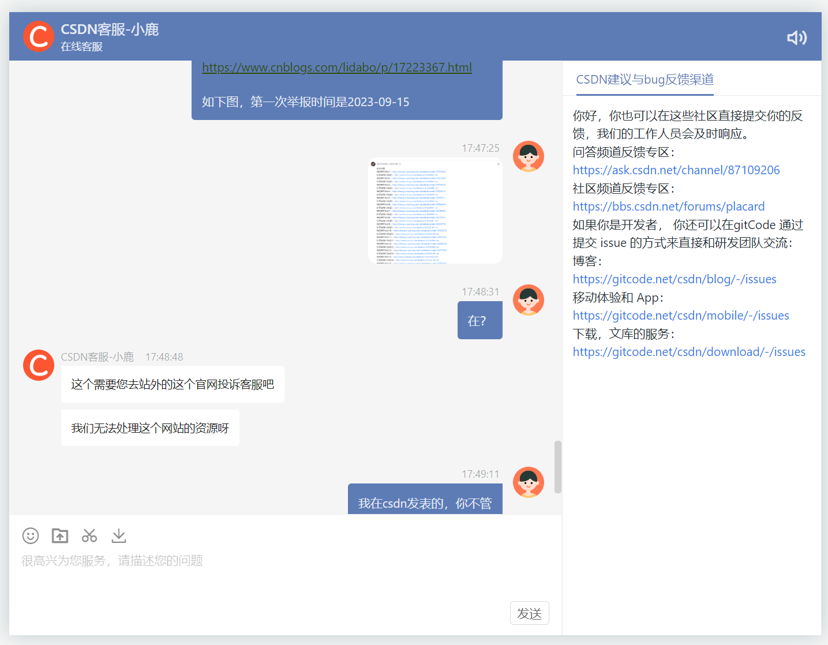Click the message 在?
This screenshot has width=828, height=645.
point(480,320)
